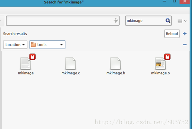
Task: Minimize the search window
Action: 164,1
